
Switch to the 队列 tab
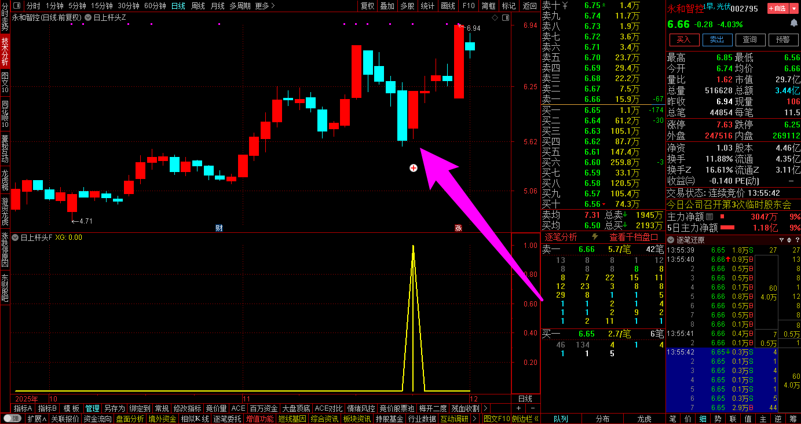click(561, 418)
